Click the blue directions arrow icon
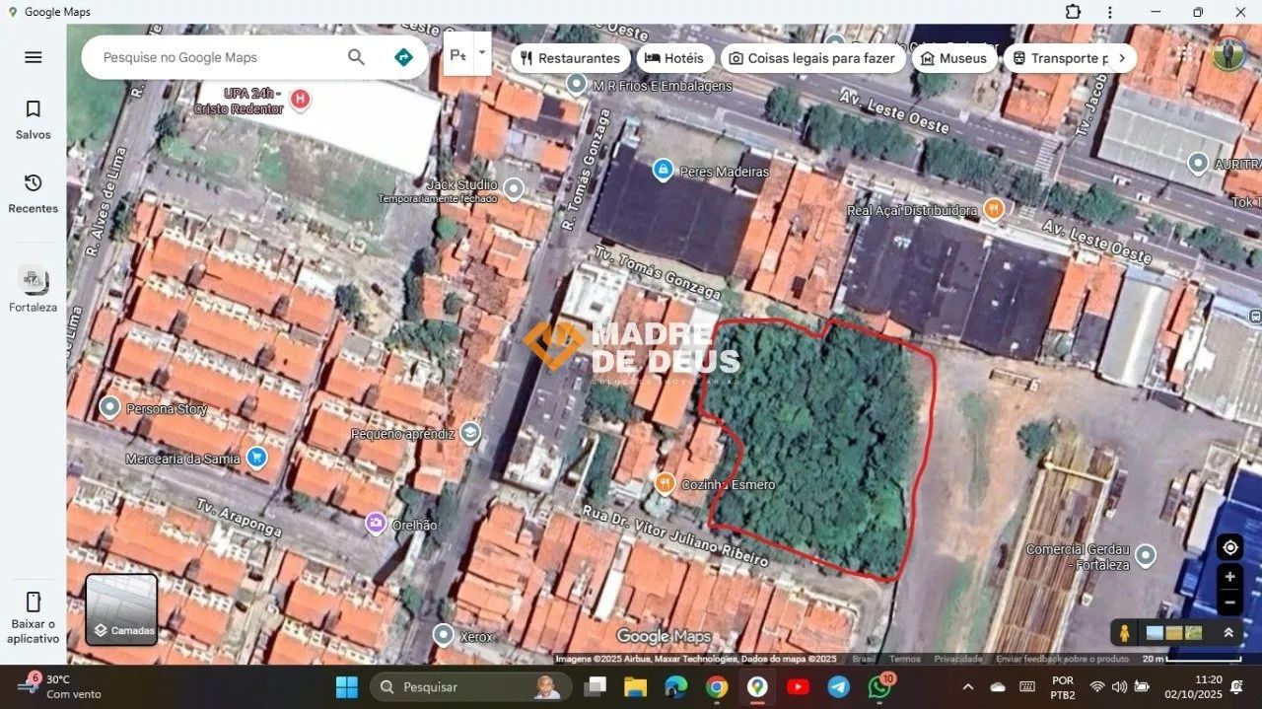The width and height of the screenshot is (1262, 709). click(402, 57)
